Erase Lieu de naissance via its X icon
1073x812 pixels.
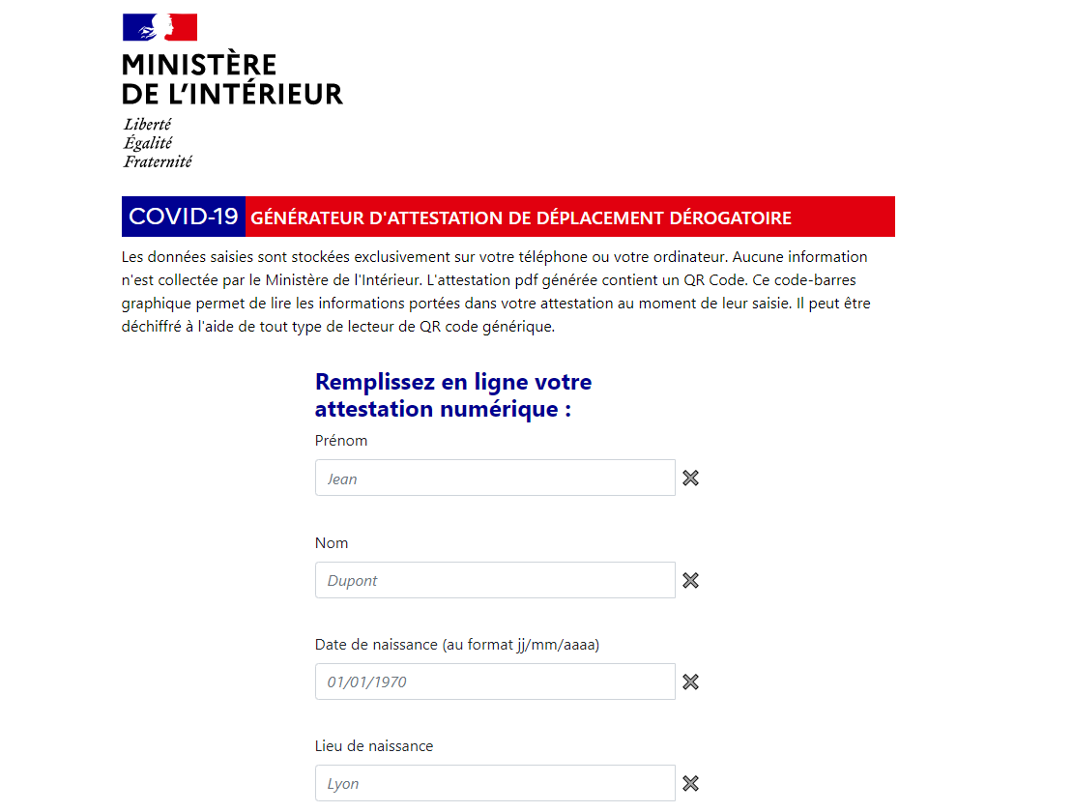(690, 783)
